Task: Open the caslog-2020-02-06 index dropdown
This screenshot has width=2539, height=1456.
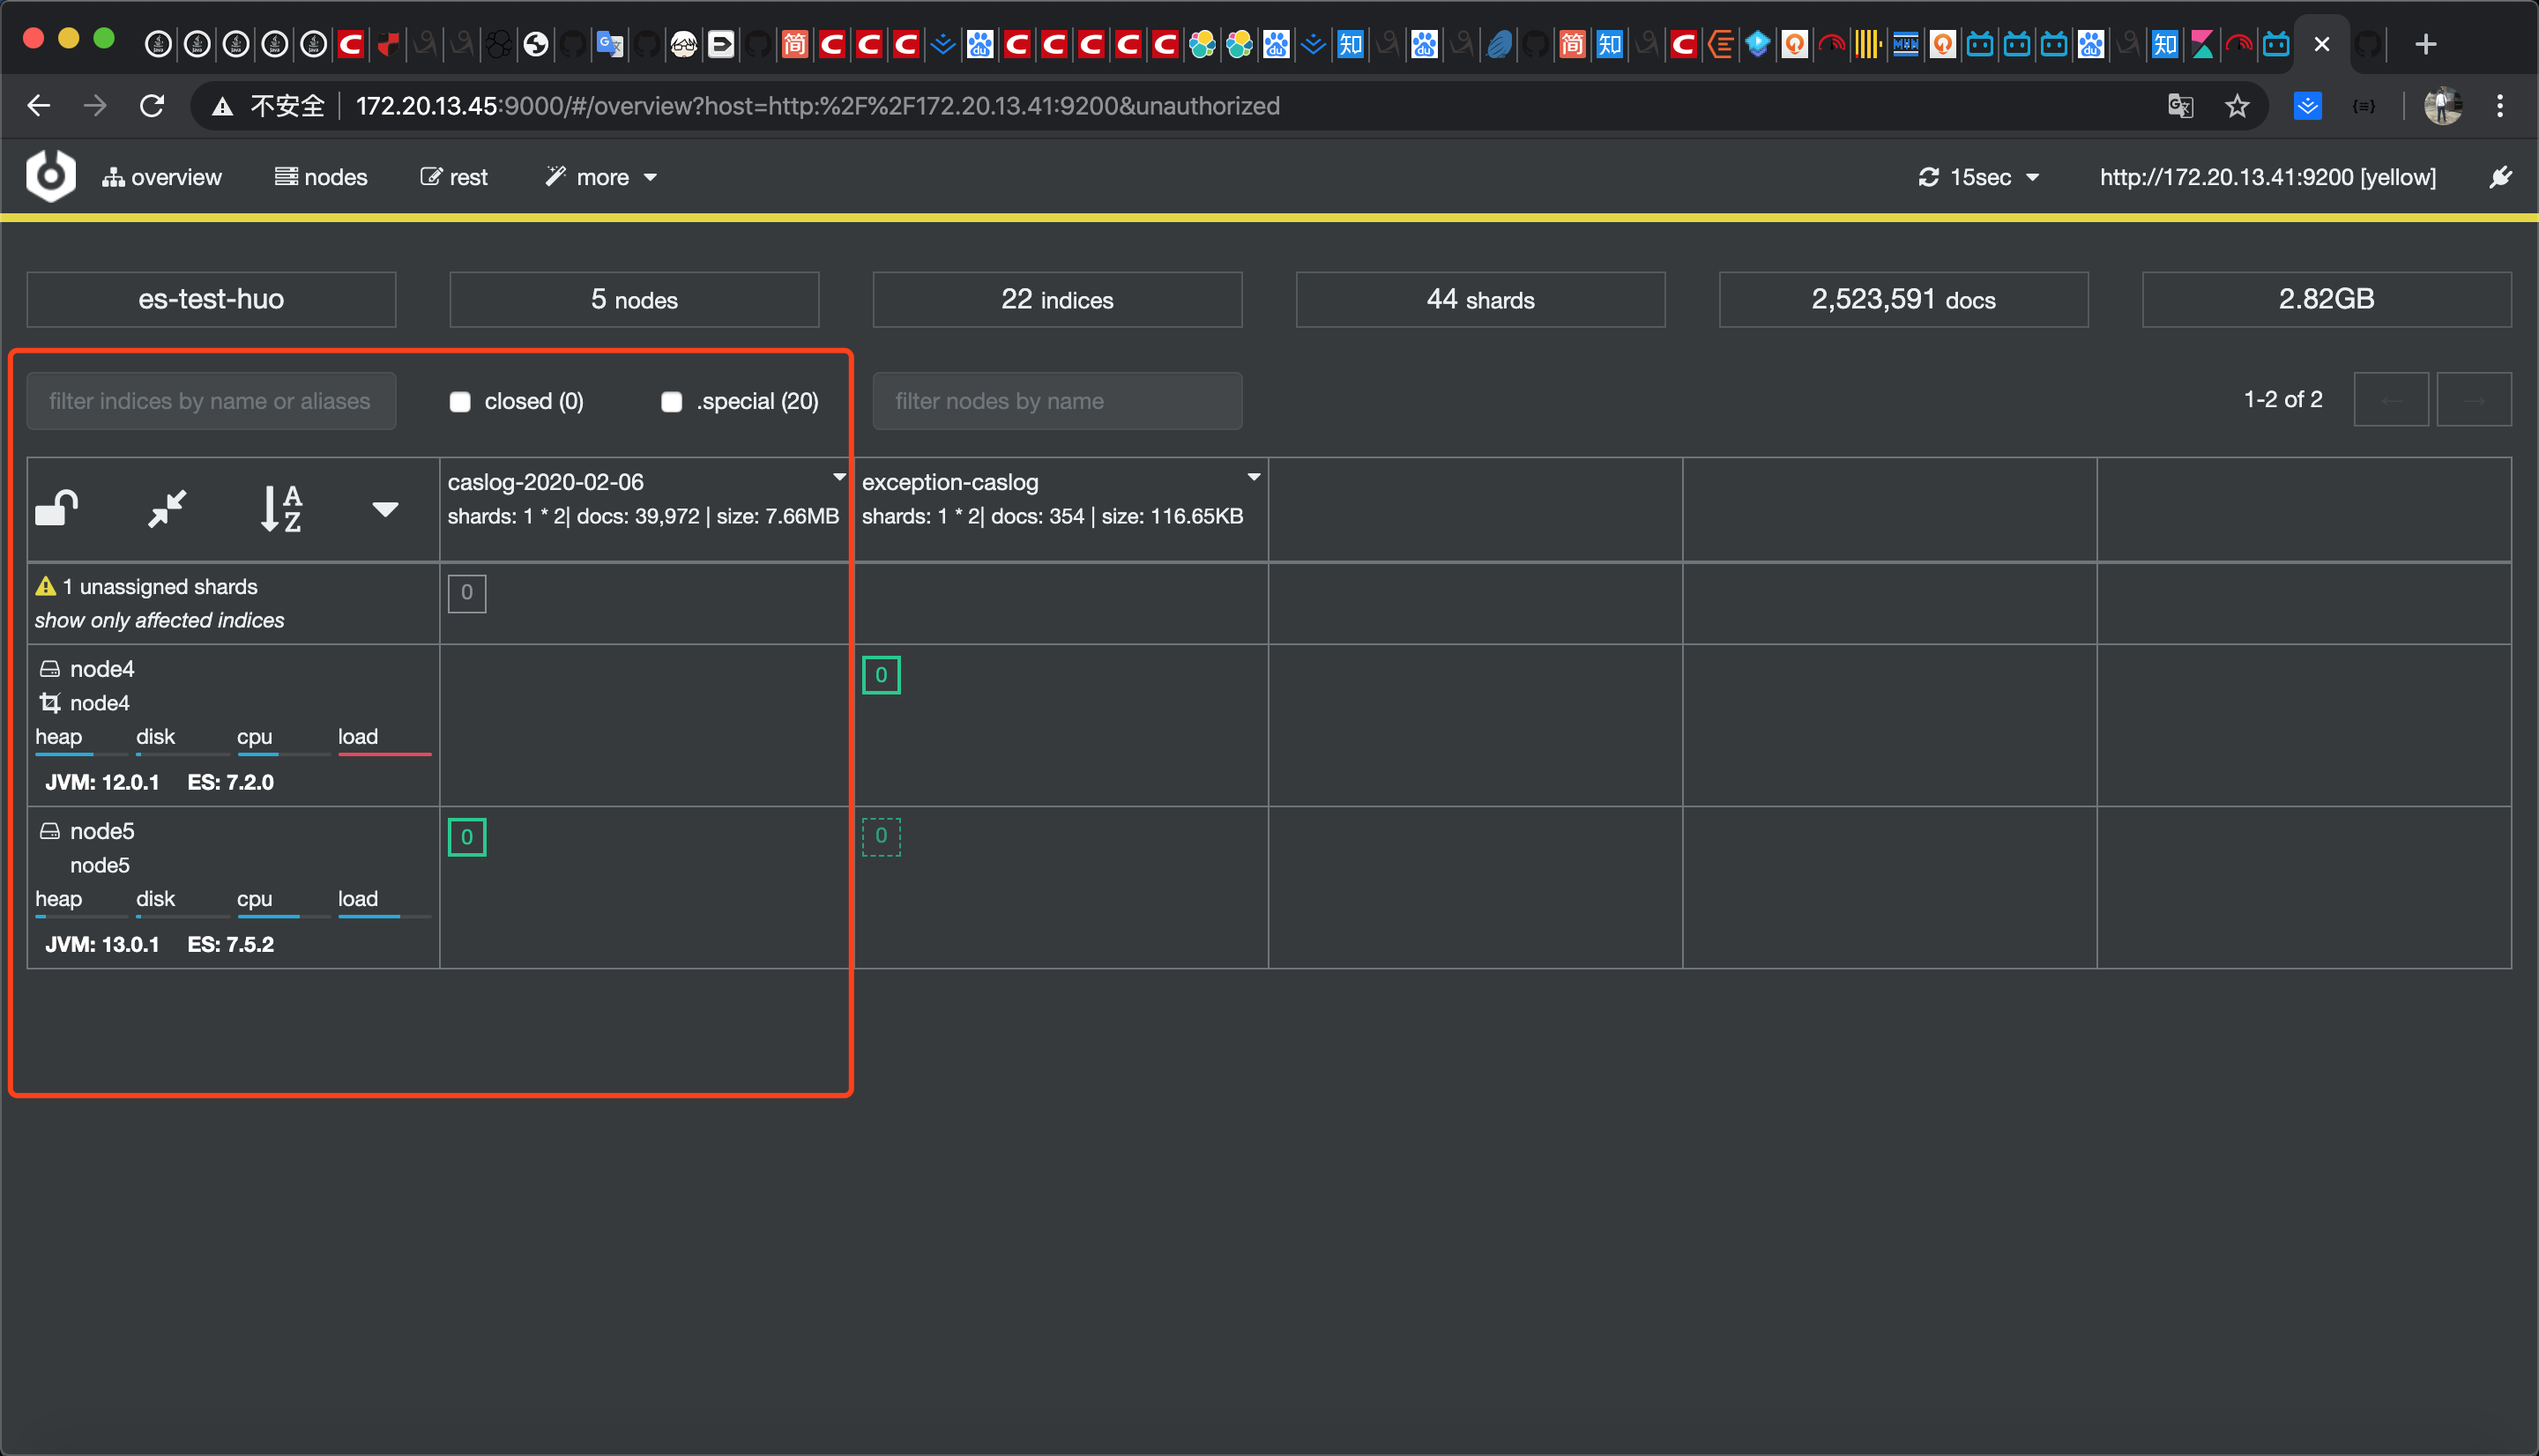Action: pyautogui.click(x=839, y=478)
